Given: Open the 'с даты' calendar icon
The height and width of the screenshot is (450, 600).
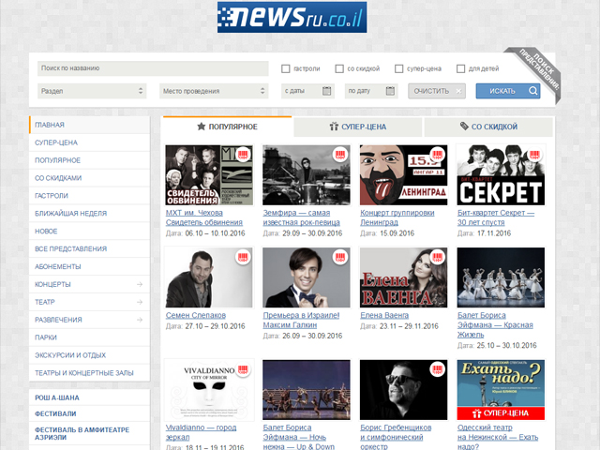Looking at the screenshot, I should coord(326,91).
